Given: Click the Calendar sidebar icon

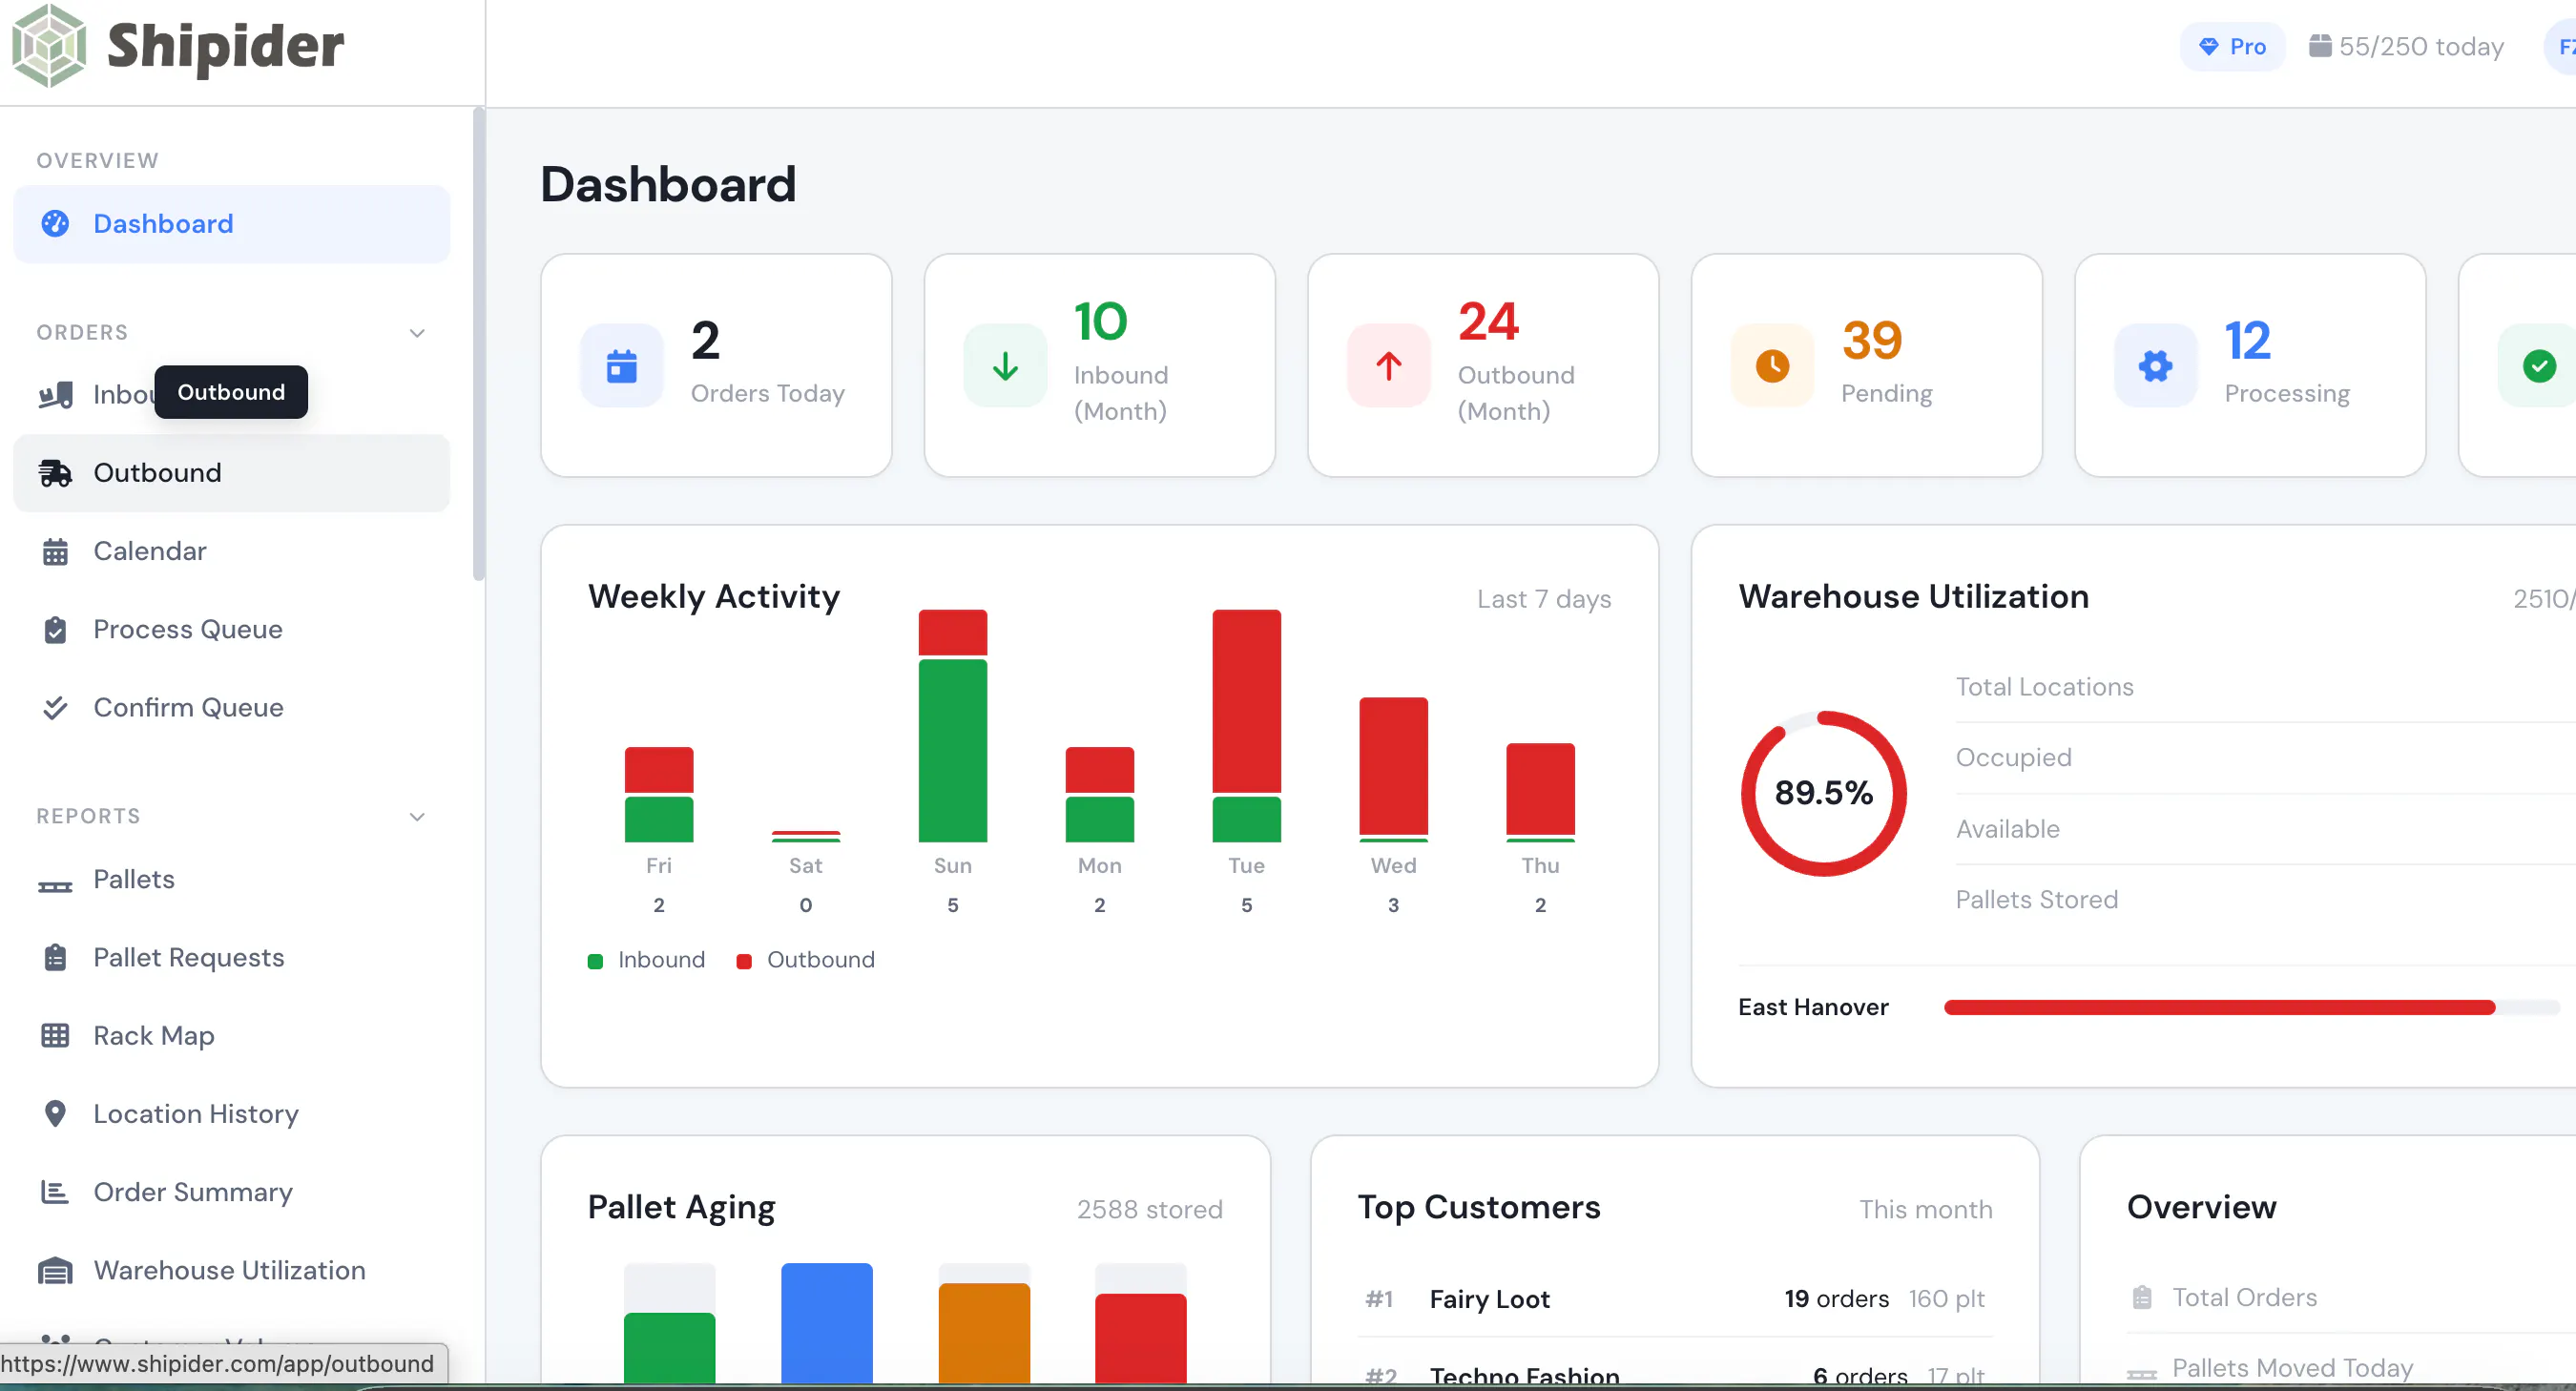Looking at the screenshot, I should click(55, 551).
